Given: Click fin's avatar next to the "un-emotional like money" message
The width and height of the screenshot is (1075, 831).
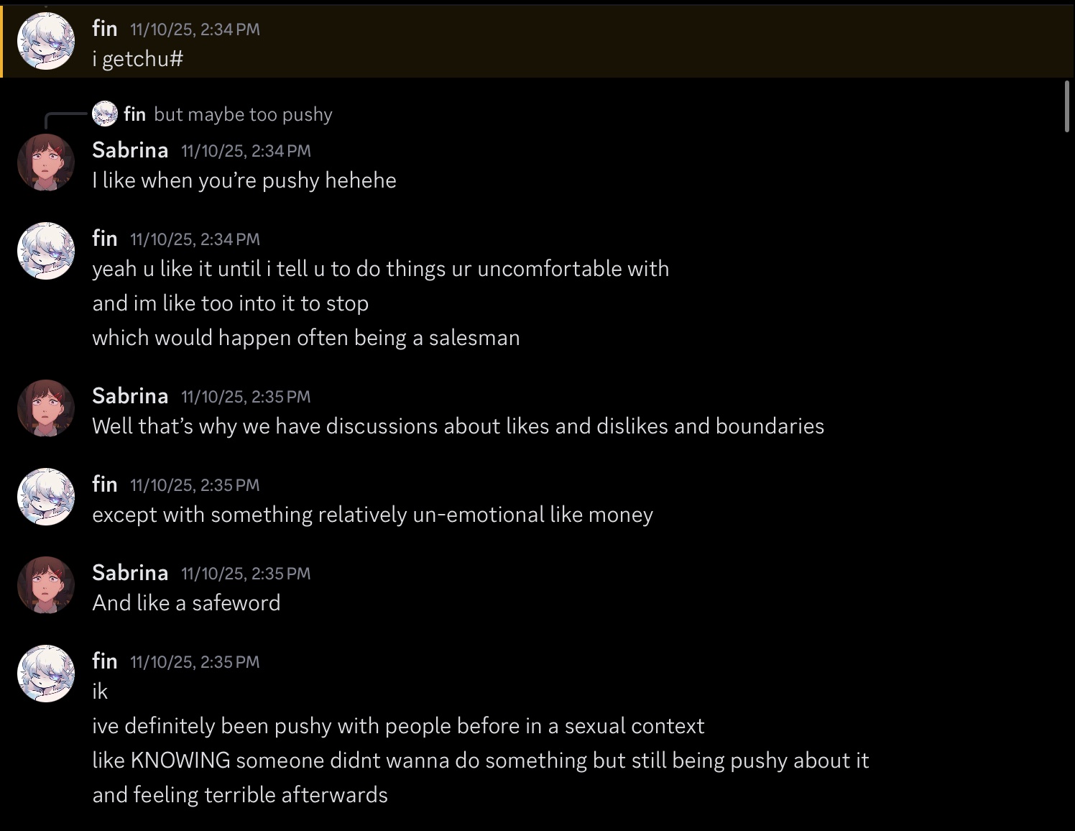Looking at the screenshot, I should tap(46, 497).
